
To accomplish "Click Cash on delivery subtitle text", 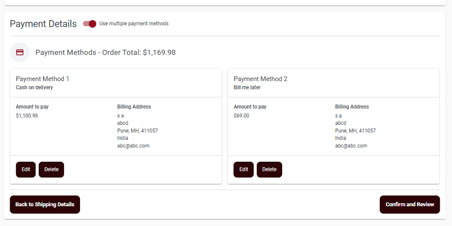I will (34, 87).
